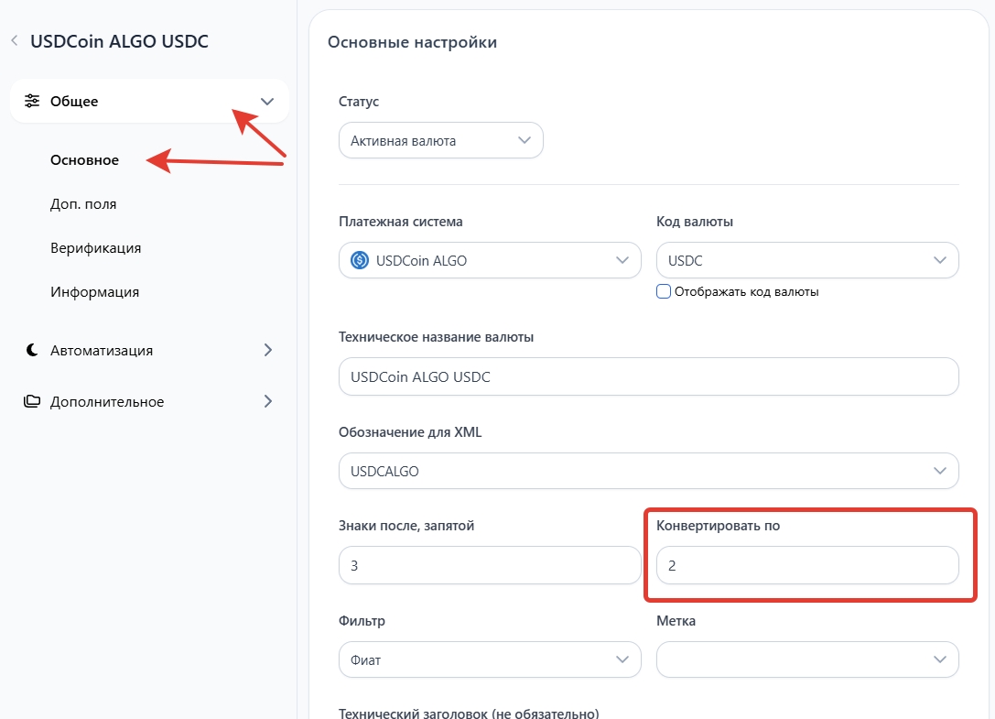Viewport: 995px width, 719px height.
Task: Expand the Автоматизация section arrow
Action: coord(267,350)
